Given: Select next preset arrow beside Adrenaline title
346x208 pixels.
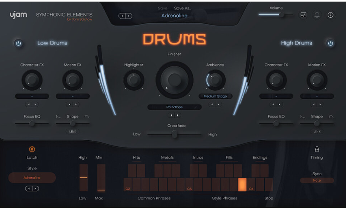Looking at the screenshot, I should click(128, 16).
